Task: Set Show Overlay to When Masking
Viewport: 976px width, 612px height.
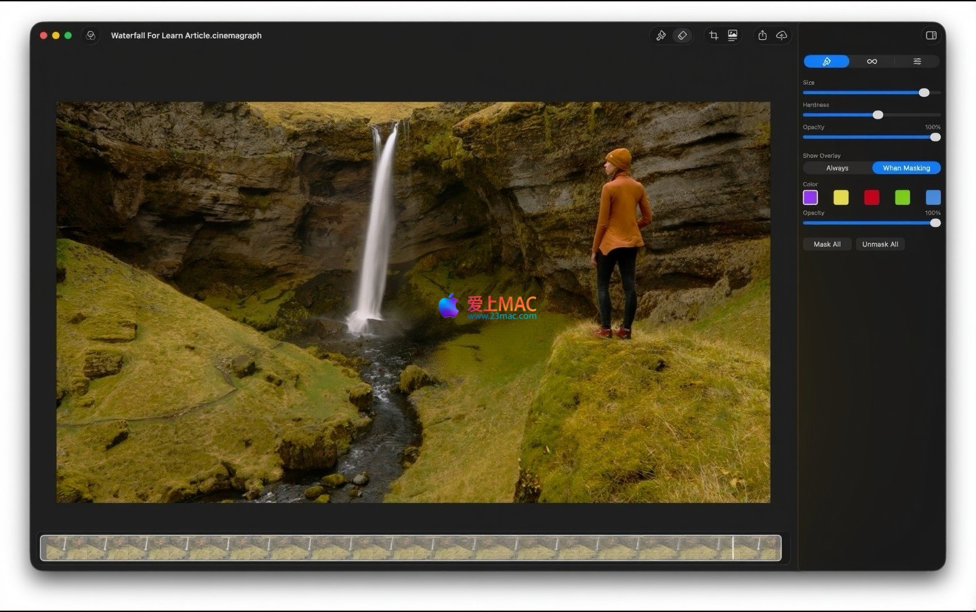Action: click(906, 168)
